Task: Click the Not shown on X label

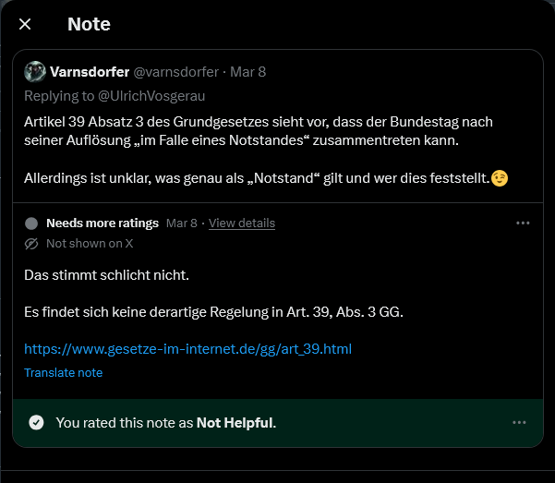Action: tap(90, 243)
